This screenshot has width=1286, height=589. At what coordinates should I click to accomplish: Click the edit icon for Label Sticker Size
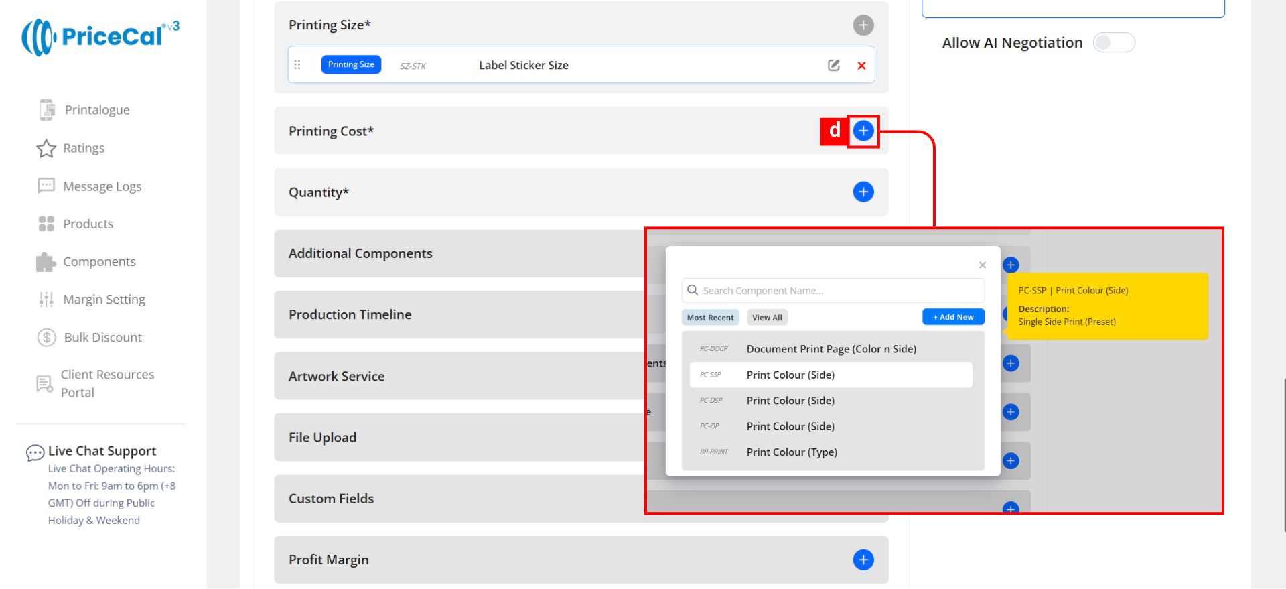click(x=833, y=65)
